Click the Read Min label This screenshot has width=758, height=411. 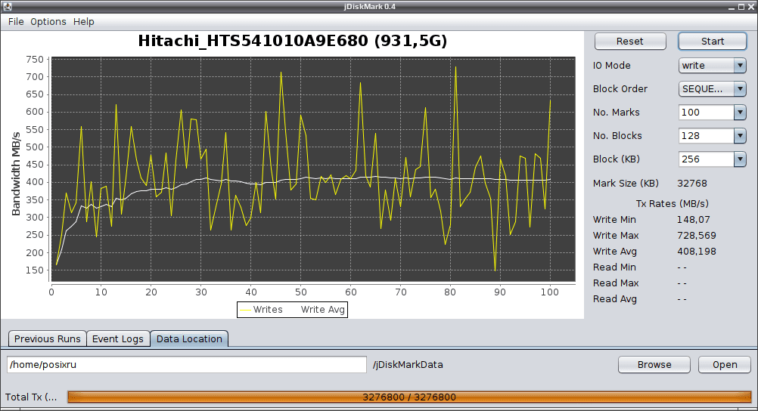[614, 267]
